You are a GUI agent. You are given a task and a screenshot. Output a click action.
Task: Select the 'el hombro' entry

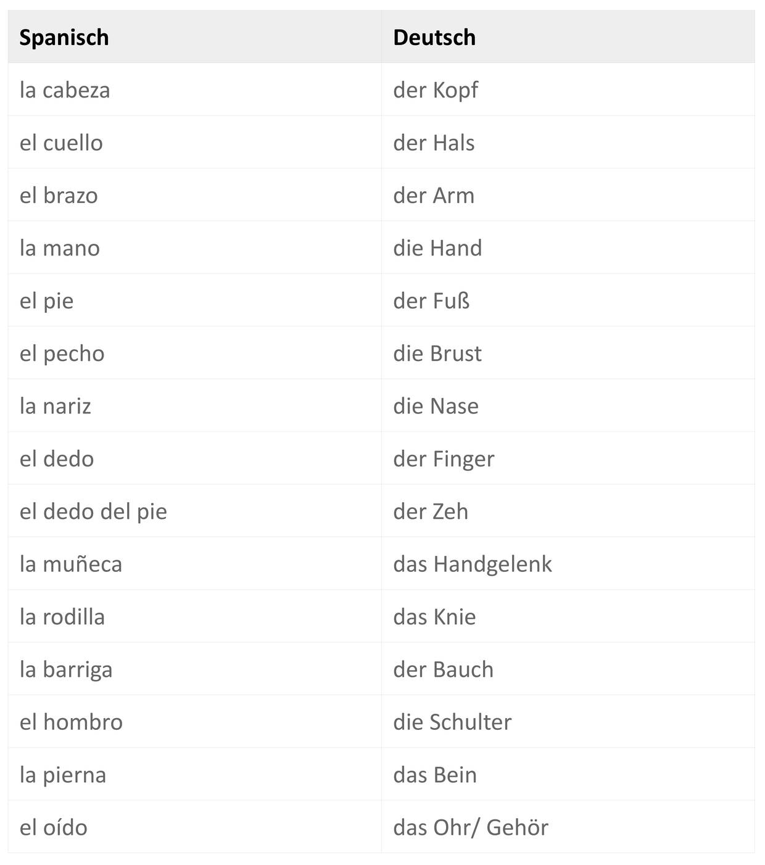(71, 722)
